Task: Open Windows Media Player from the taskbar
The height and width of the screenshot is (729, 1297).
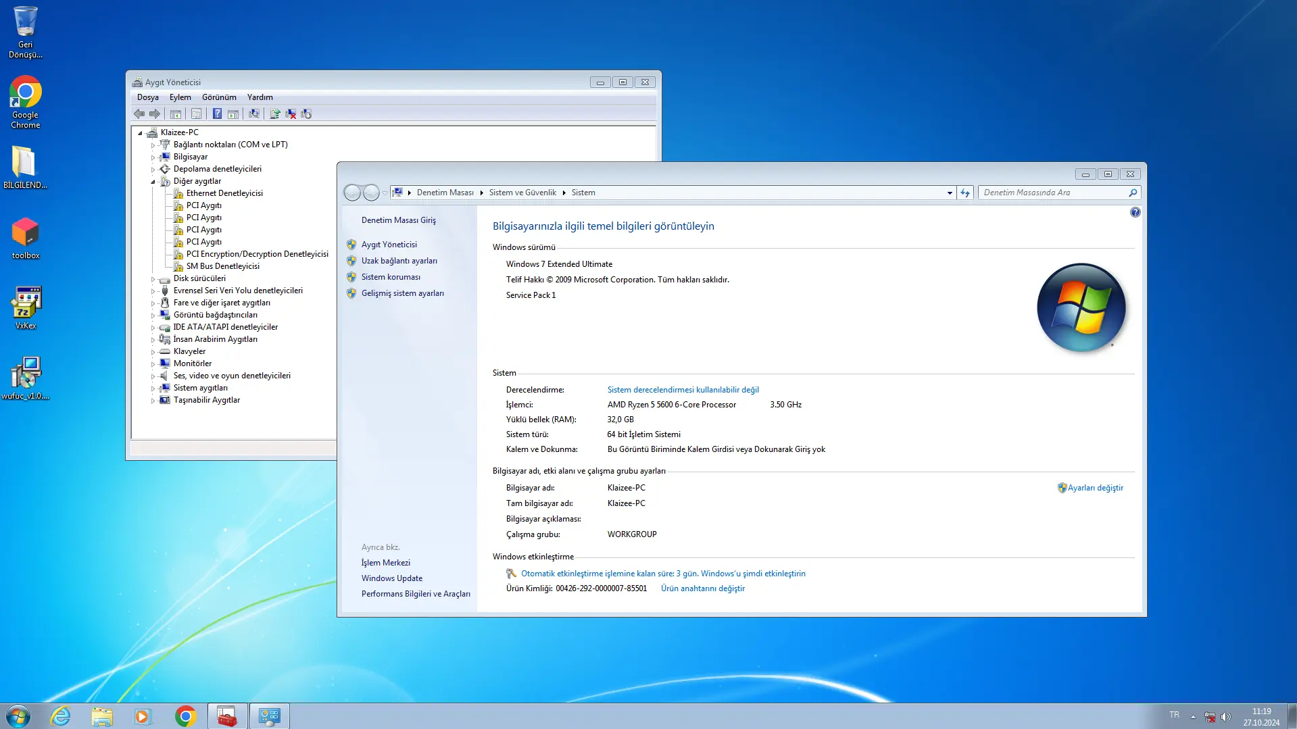Action: coord(143,716)
